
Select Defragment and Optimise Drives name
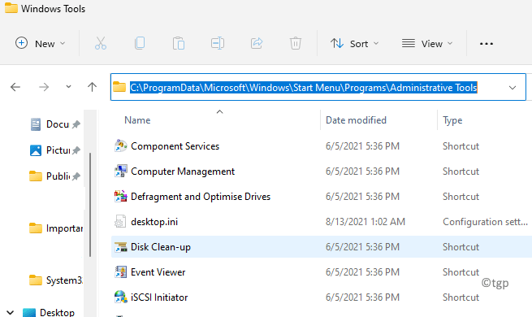click(x=201, y=197)
